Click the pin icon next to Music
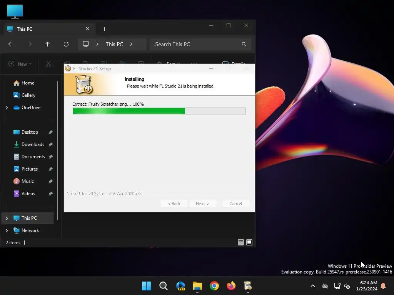Image resolution: width=394 pixels, height=295 pixels. pos(50,181)
